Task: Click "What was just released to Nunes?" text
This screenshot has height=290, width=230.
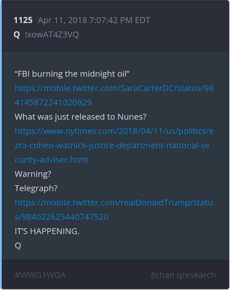Action: 81,117
